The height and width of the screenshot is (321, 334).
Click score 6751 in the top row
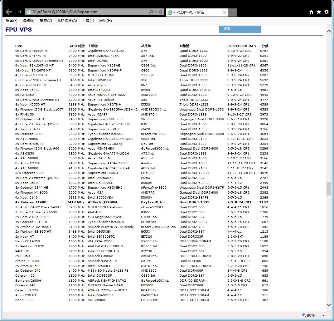coord(264,51)
